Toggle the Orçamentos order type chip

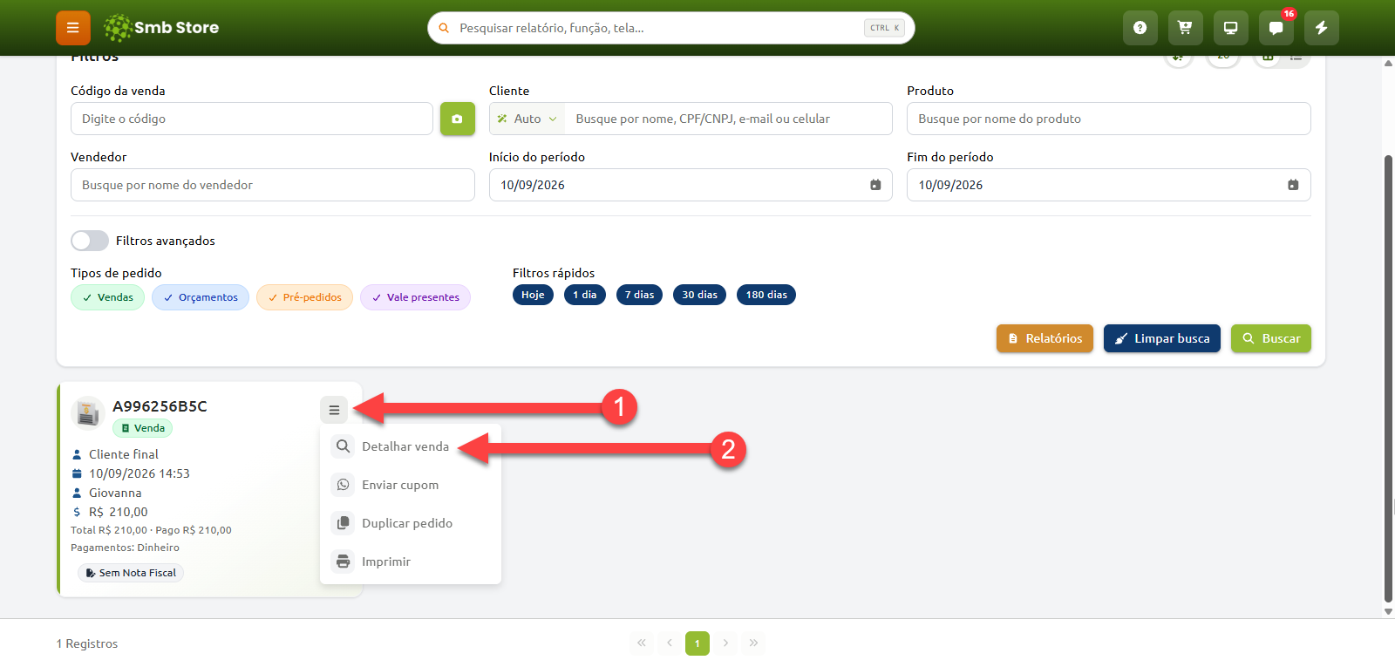[201, 297]
